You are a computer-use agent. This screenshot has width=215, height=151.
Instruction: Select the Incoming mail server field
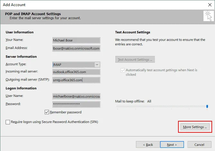tap(76, 72)
